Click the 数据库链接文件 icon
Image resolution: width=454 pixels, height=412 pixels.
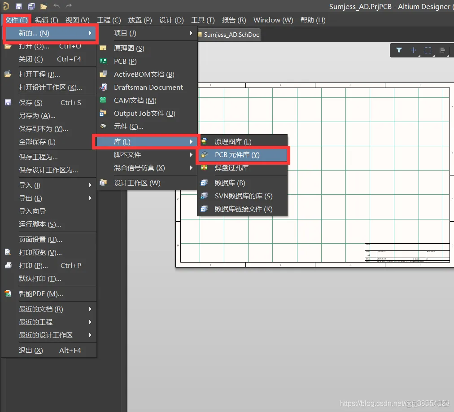[x=204, y=209]
